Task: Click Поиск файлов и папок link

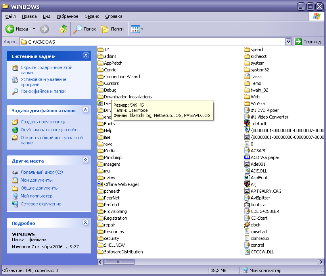Action: click(43, 91)
